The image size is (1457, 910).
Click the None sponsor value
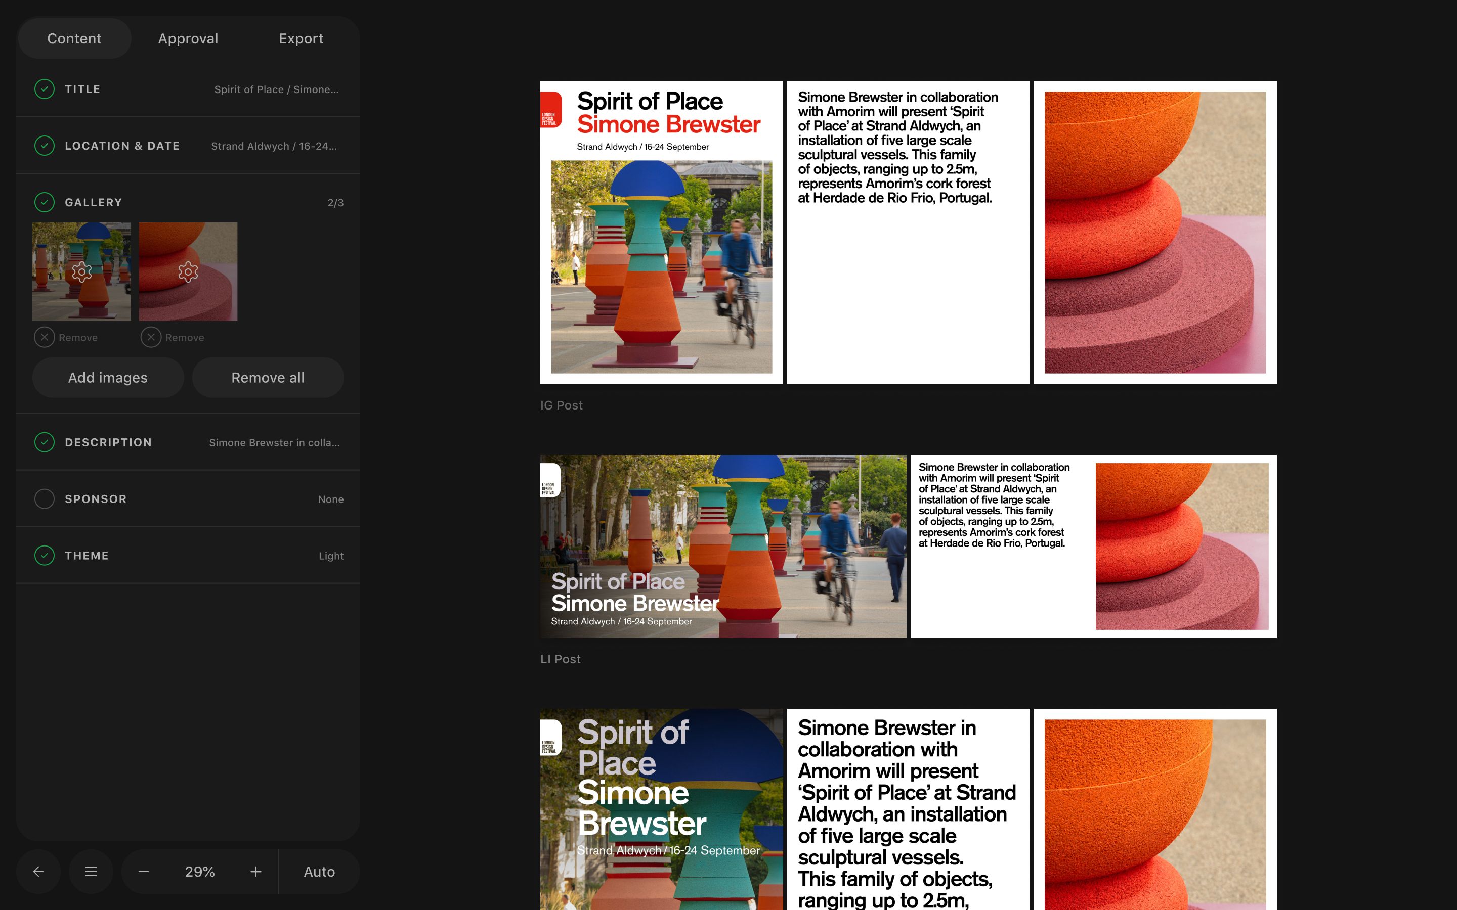click(x=330, y=499)
